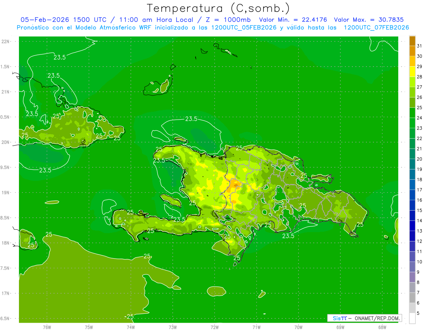Click the legend value 20
Image resolution: width=429 pixels, height=332 pixels.
coord(420,159)
